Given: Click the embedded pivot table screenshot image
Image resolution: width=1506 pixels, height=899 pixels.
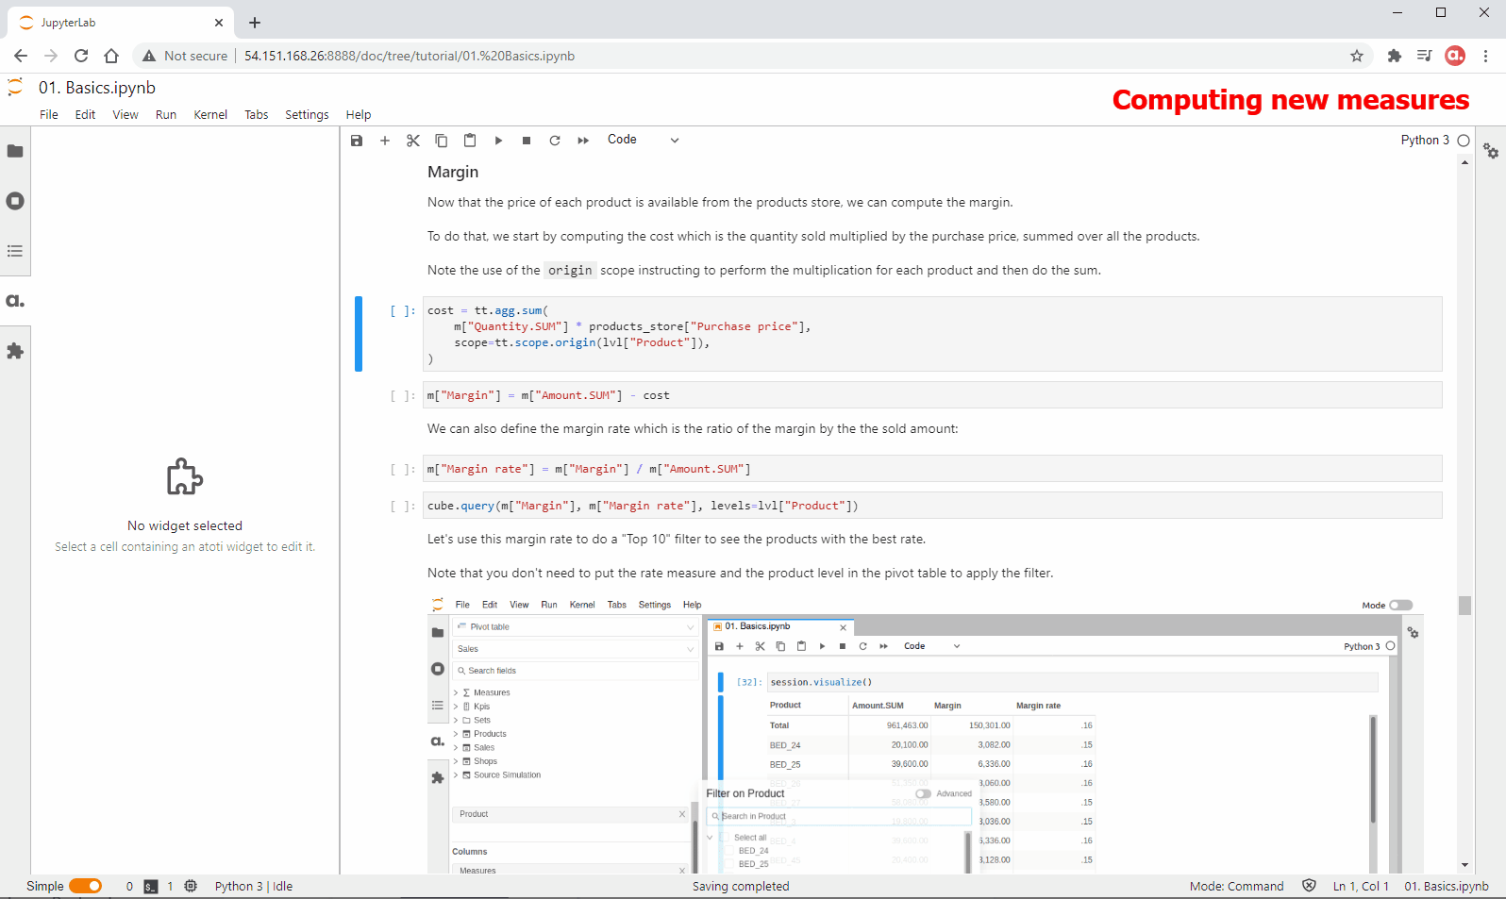Looking at the screenshot, I should 925,735.
